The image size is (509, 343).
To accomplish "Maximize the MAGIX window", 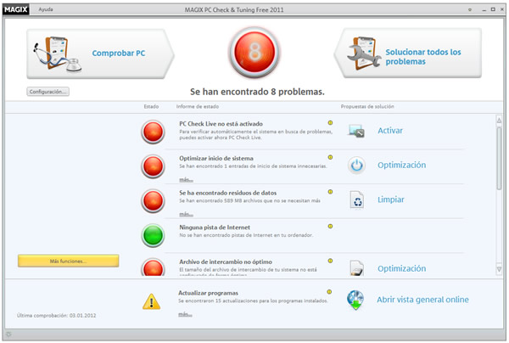I will click(493, 9).
